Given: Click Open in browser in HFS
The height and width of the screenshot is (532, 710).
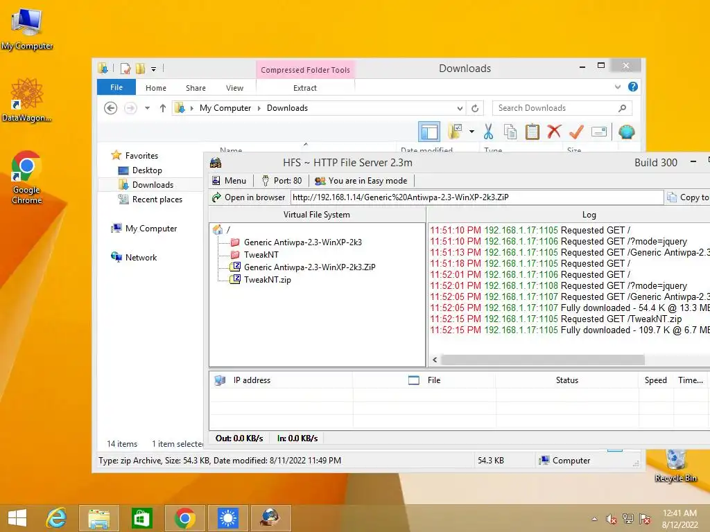Looking at the screenshot, I should (x=249, y=197).
